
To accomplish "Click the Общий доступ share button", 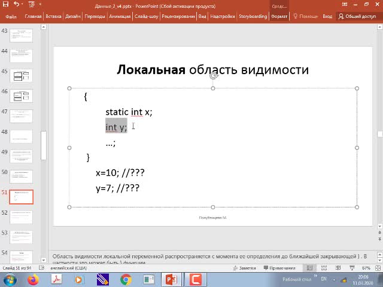I will (357, 16).
